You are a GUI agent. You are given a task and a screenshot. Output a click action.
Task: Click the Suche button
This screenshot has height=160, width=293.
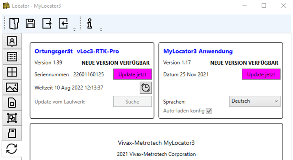point(132,101)
